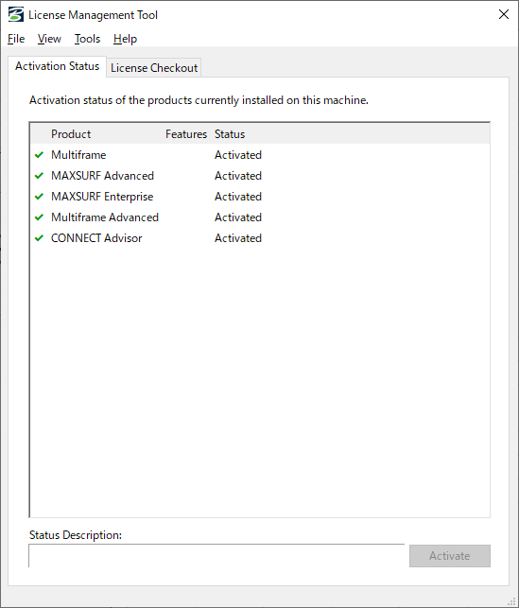Open the File menu
Screen dimensions: 519x608
pos(16,39)
